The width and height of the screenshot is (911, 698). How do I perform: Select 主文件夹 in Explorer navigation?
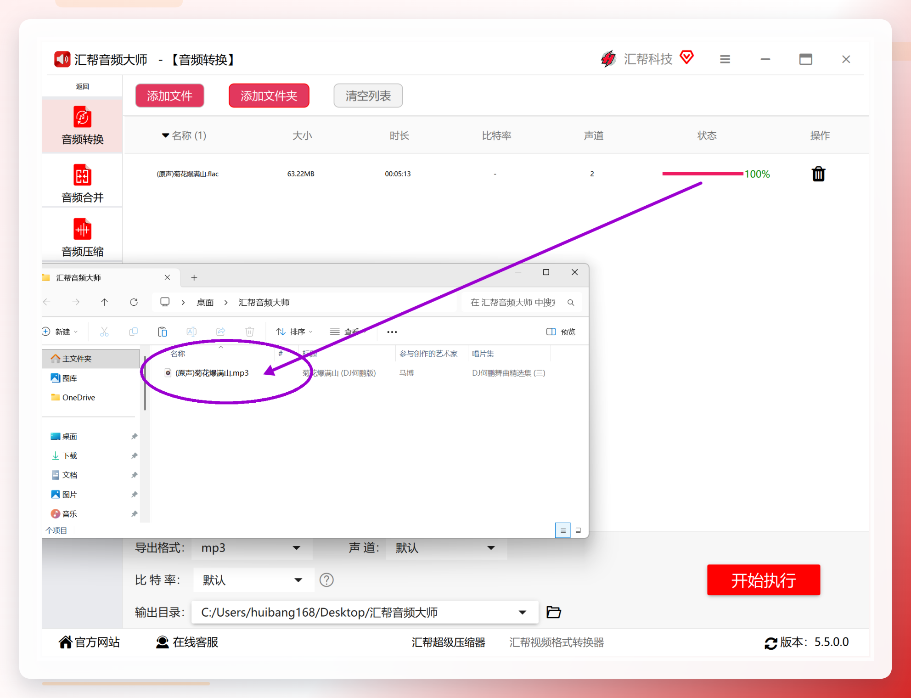click(x=91, y=359)
